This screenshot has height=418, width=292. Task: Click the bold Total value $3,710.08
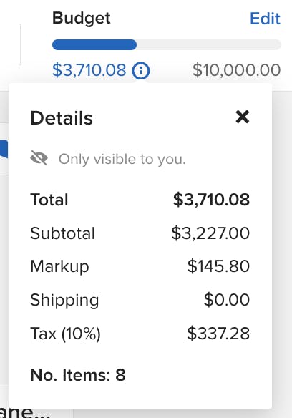coord(211,200)
